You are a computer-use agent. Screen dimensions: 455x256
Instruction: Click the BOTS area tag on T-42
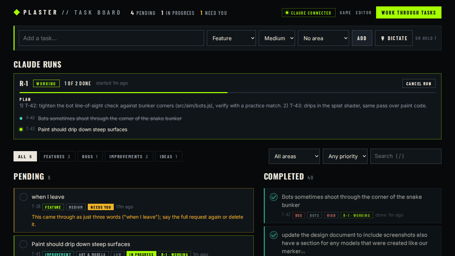click(315, 215)
